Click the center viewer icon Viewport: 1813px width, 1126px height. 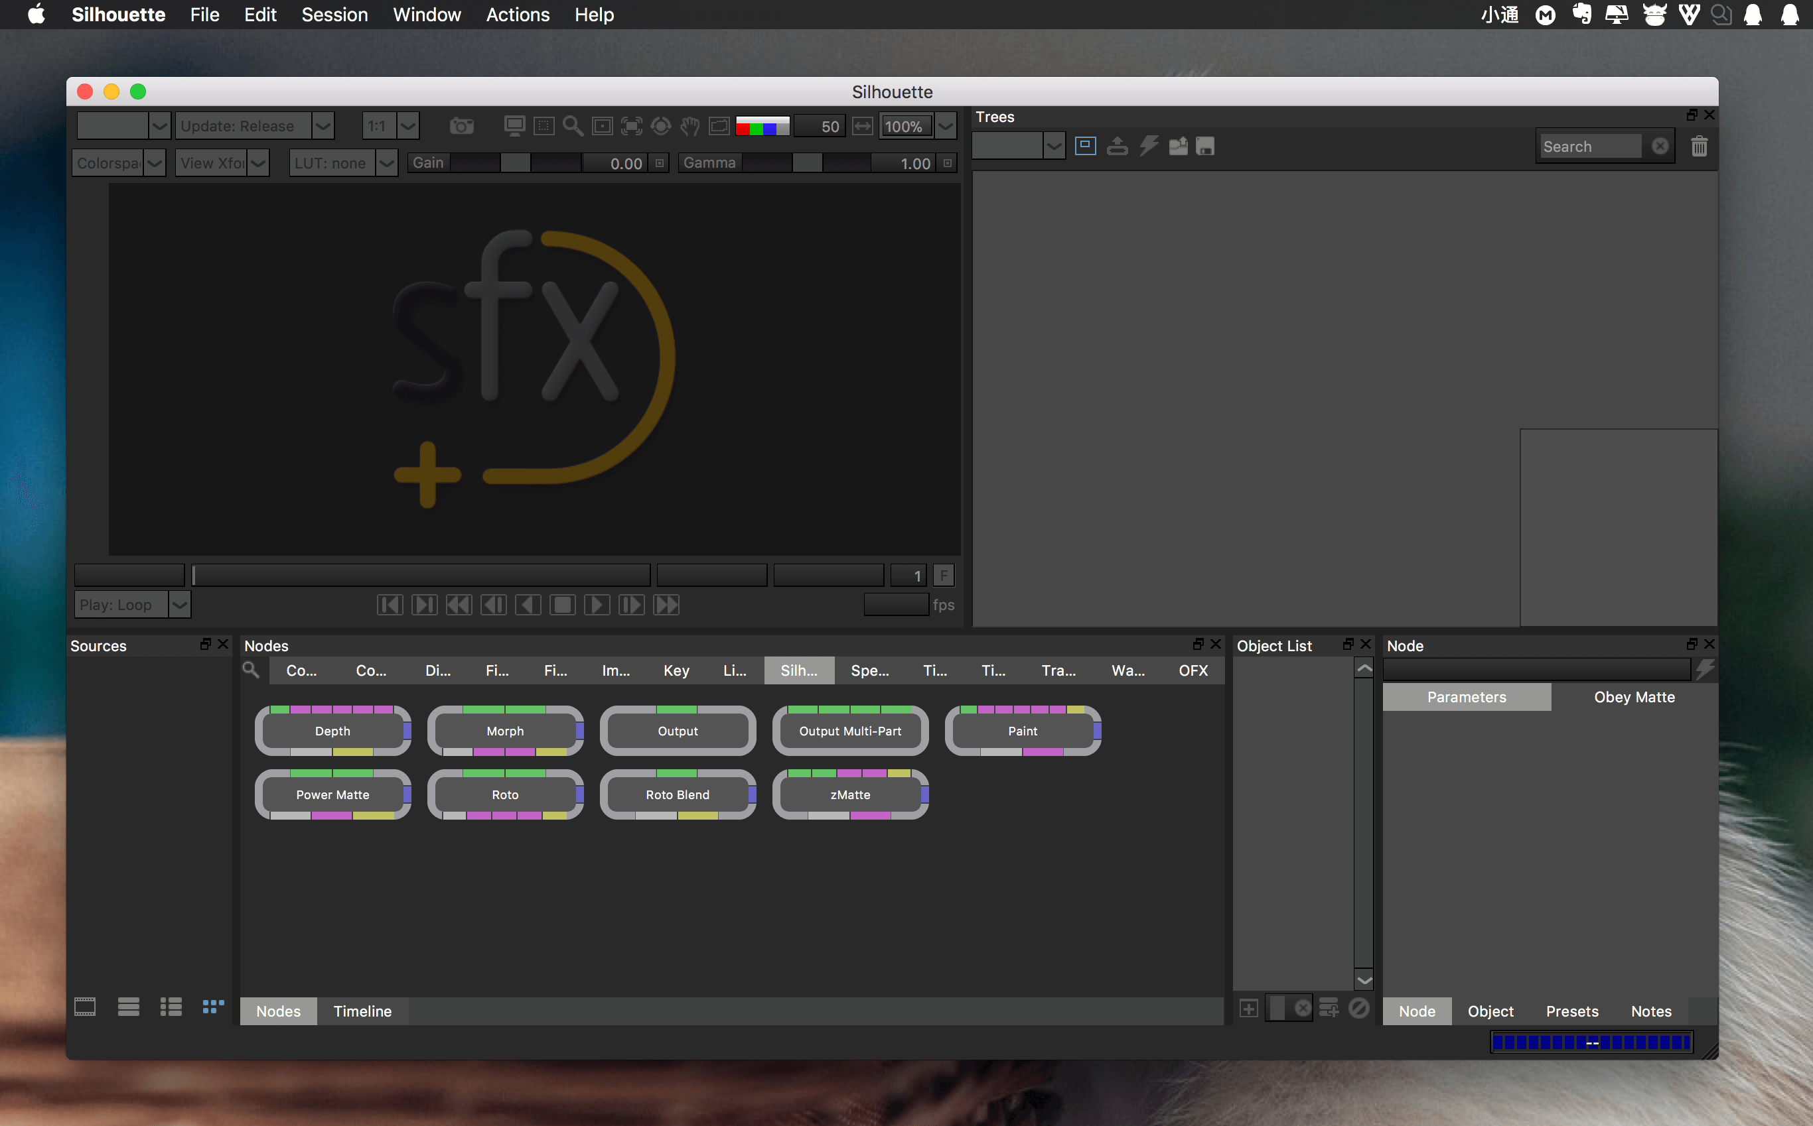click(x=602, y=126)
